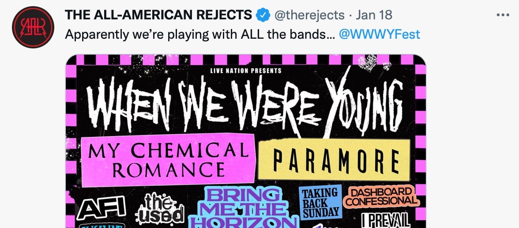Click the orange Dashboard Confessional badge
519x228 pixels.
[380, 196]
